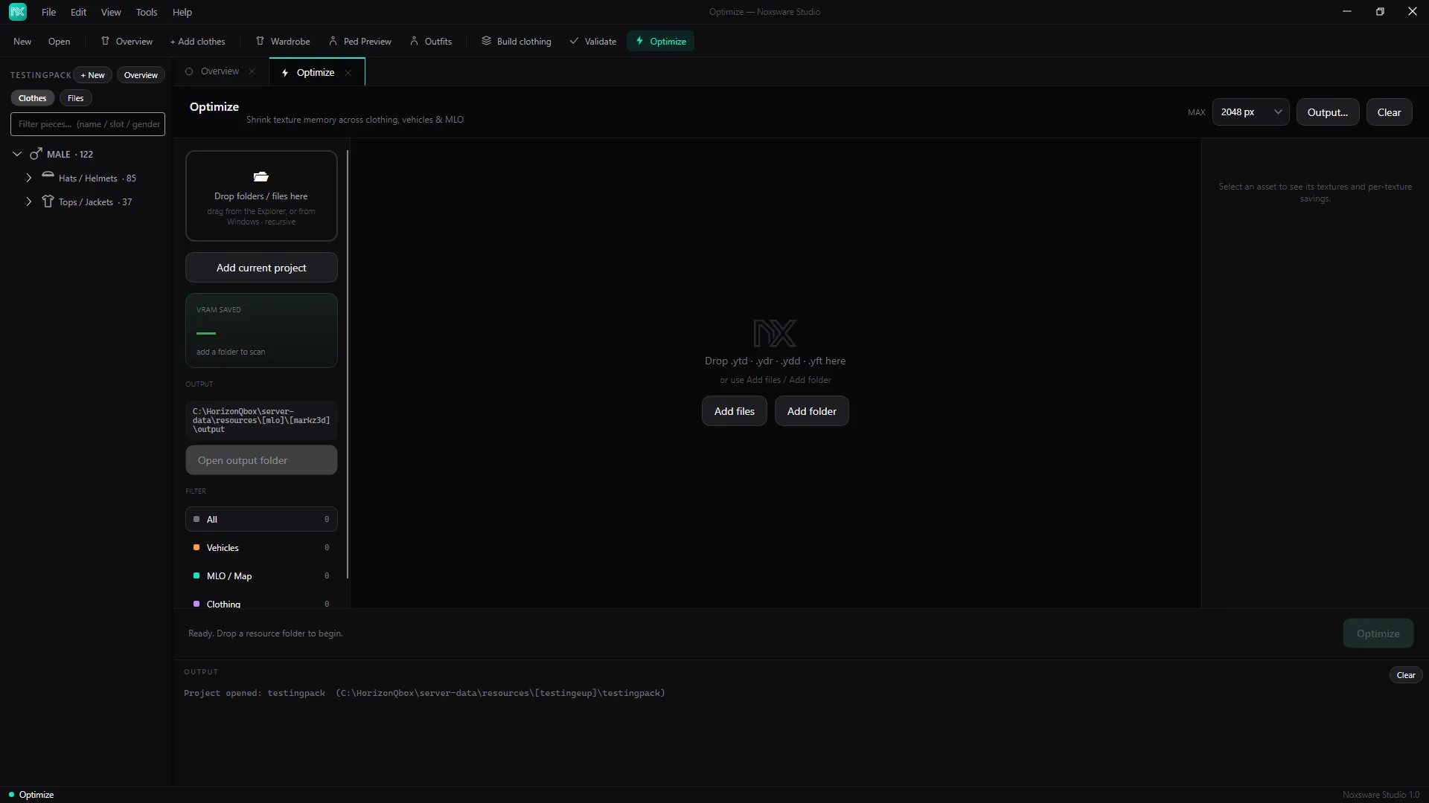This screenshot has height=803, width=1429.
Task: Click the large Optimize run button
Action: tap(1378, 633)
